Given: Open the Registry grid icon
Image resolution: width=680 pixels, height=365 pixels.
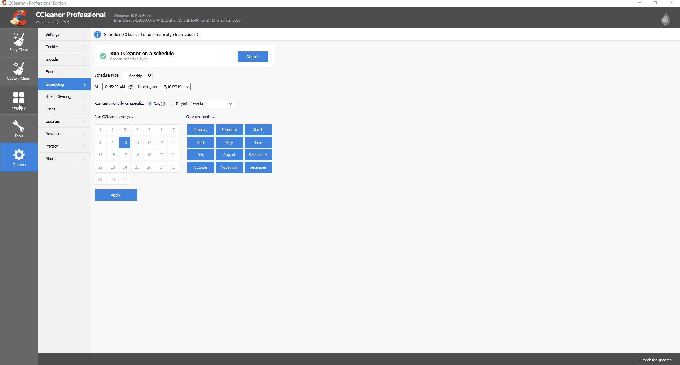Looking at the screenshot, I should click(x=19, y=98).
